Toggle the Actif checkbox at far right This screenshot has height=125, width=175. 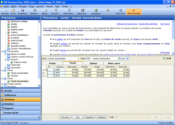coord(164,58)
